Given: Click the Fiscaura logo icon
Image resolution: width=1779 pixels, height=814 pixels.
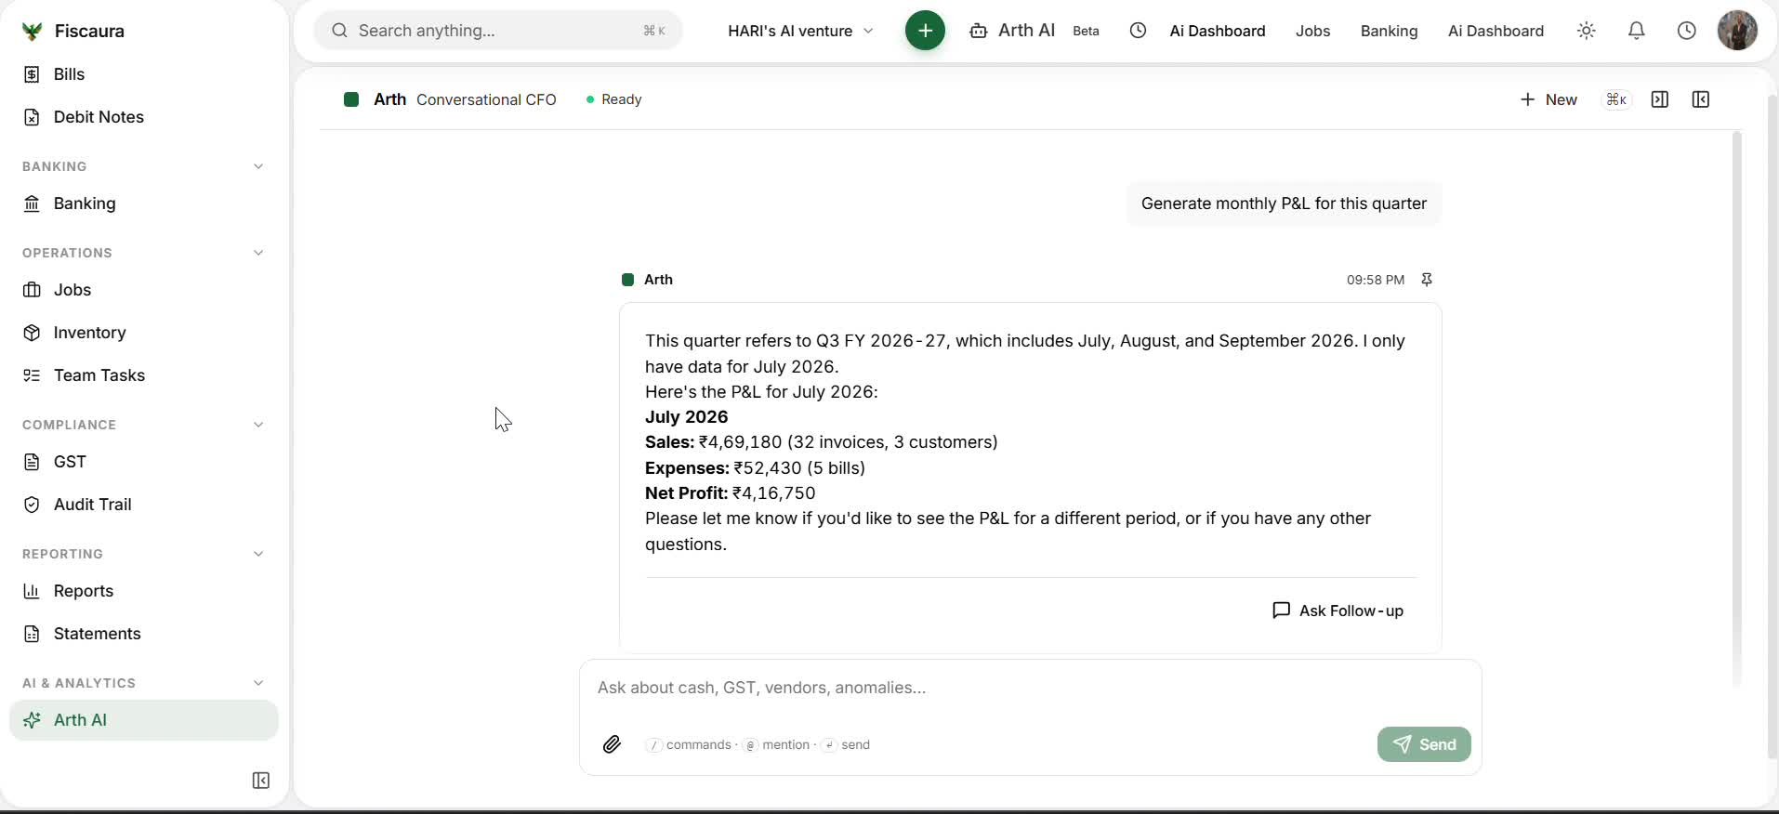Looking at the screenshot, I should click(32, 32).
